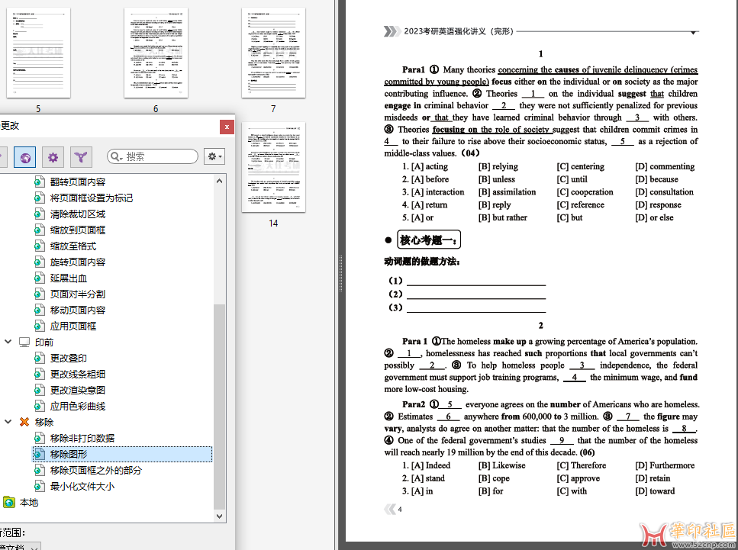Select the globe filter icon in the 更改 toolbar

point(25,157)
